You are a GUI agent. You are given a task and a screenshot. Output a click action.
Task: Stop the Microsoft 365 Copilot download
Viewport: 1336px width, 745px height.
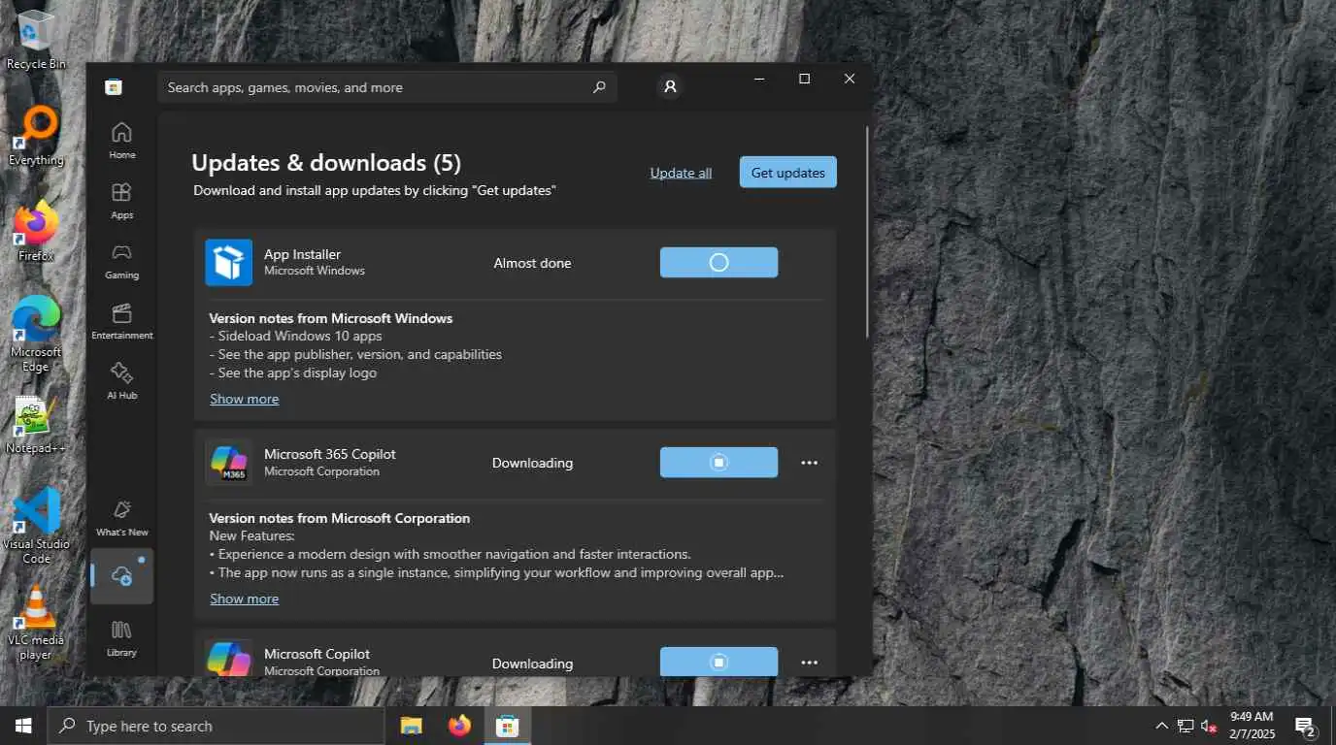[718, 462]
